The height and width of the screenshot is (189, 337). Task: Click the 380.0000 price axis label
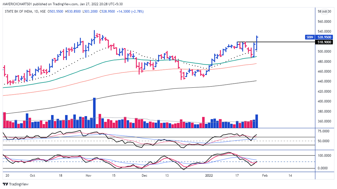click(x=324, y=111)
